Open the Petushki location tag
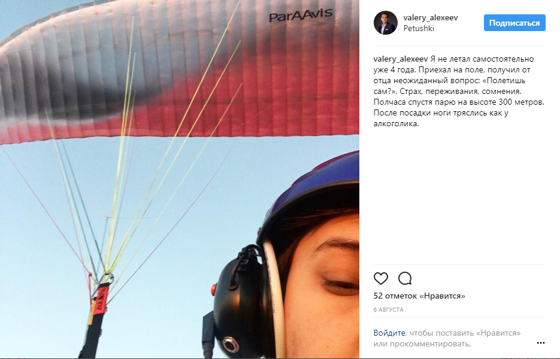This screenshot has width=560, height=359. coord(419,28)
